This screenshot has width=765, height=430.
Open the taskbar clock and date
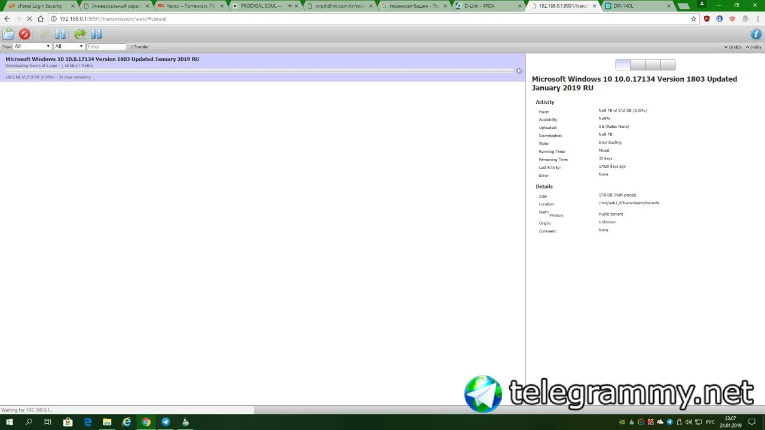click(x=730, y=422)
